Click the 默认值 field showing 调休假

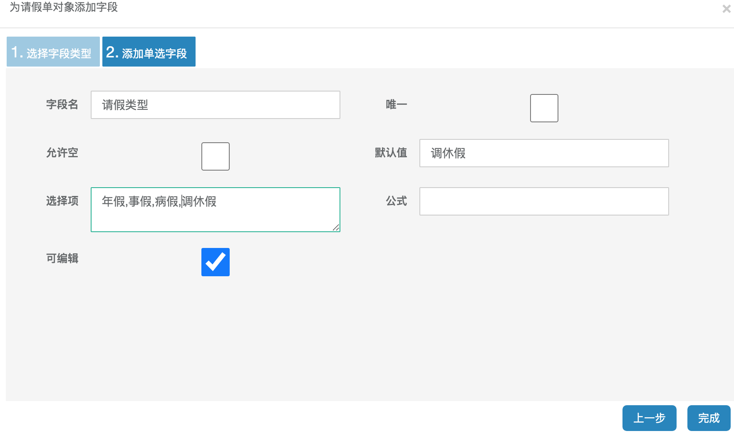(x=543, y=154)
